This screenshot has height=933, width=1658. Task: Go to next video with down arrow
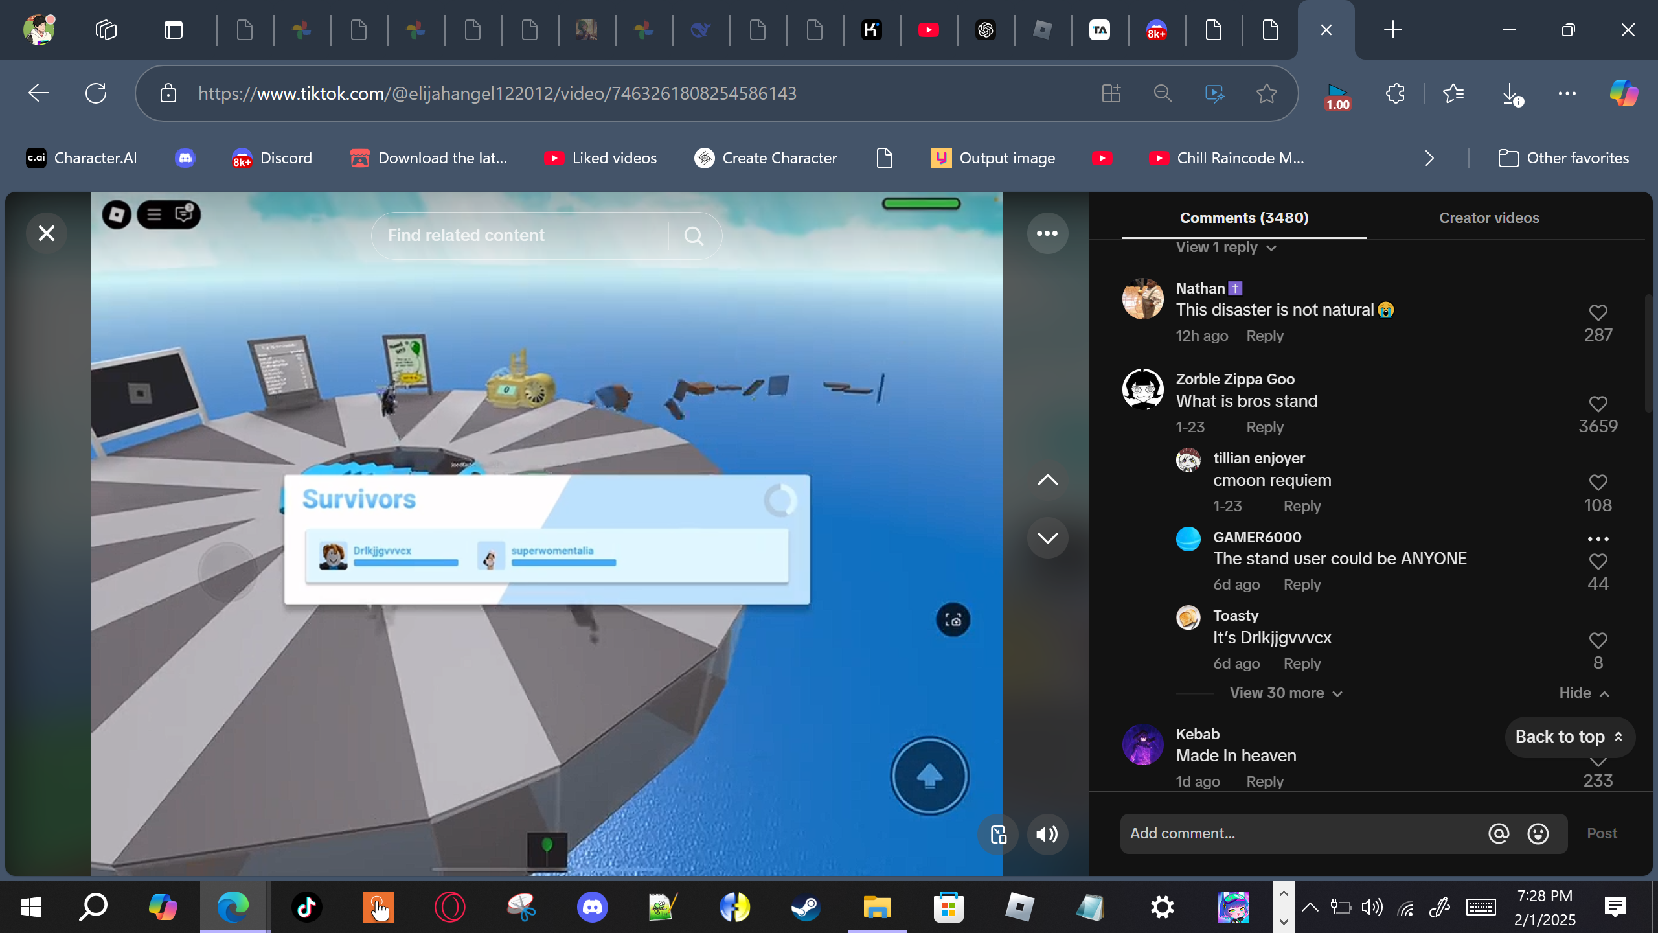point(1047,538)
